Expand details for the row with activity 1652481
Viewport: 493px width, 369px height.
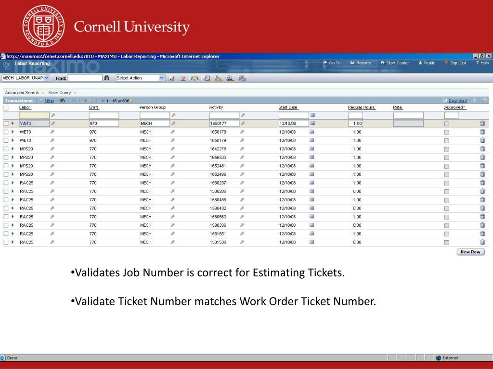click(x=13, y=166)
